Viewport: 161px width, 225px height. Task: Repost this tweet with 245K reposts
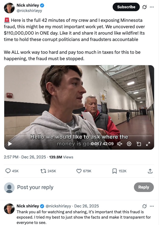43,171
